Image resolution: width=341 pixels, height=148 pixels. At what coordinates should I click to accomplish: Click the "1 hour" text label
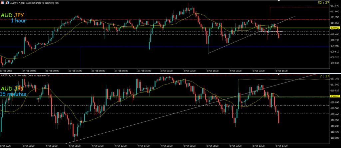coord(19,21)
